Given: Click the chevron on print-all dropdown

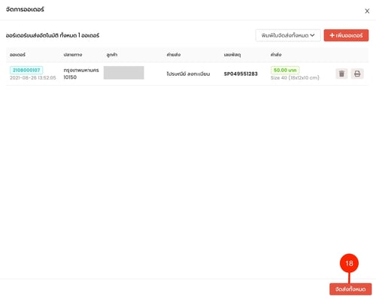Looking at the screenshot, I should 312,35.
